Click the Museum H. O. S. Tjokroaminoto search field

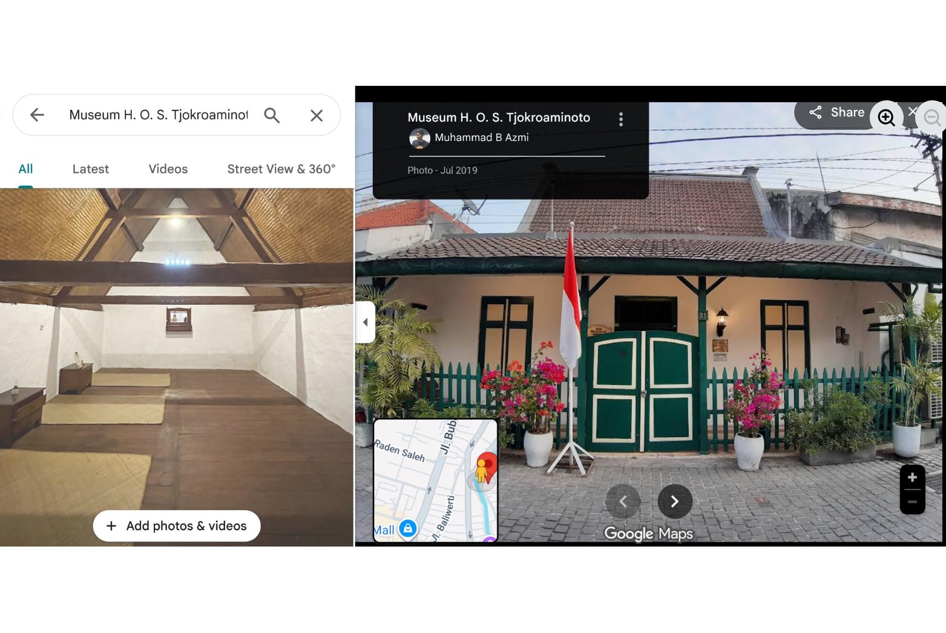coord(158,115)
